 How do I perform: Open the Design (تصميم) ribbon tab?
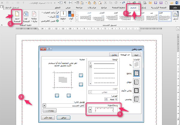tap(132, 7)
